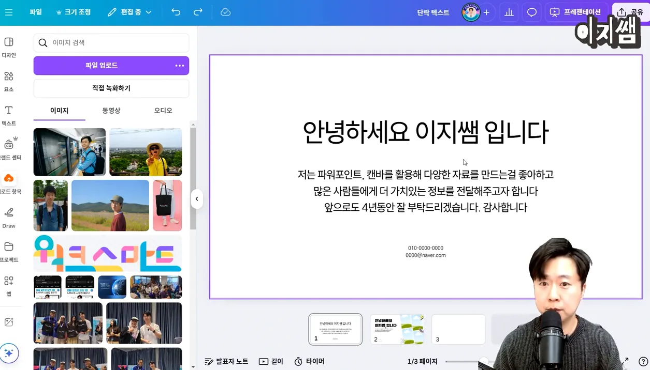This screenshot has width=650, height=370.
Task: Open 발표자 노트 presenter notes
Action: 226,362
